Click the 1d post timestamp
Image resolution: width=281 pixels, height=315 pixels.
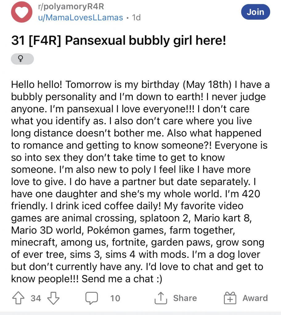pos(136,18)
